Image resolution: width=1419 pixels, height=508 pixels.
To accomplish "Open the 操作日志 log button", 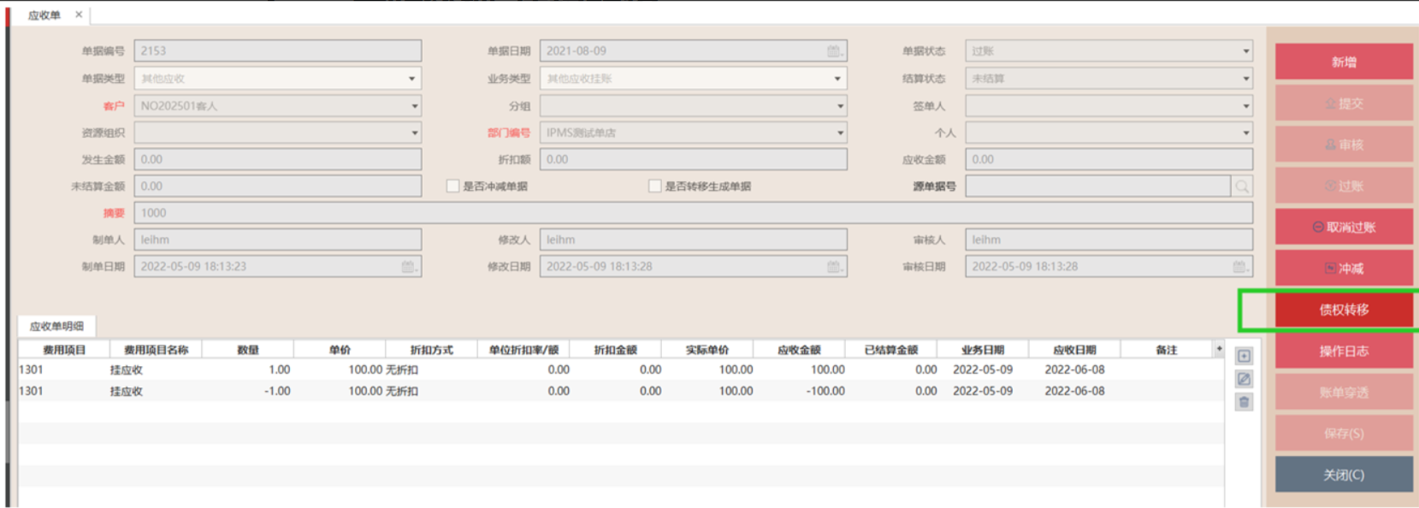I will [1343, 351].
